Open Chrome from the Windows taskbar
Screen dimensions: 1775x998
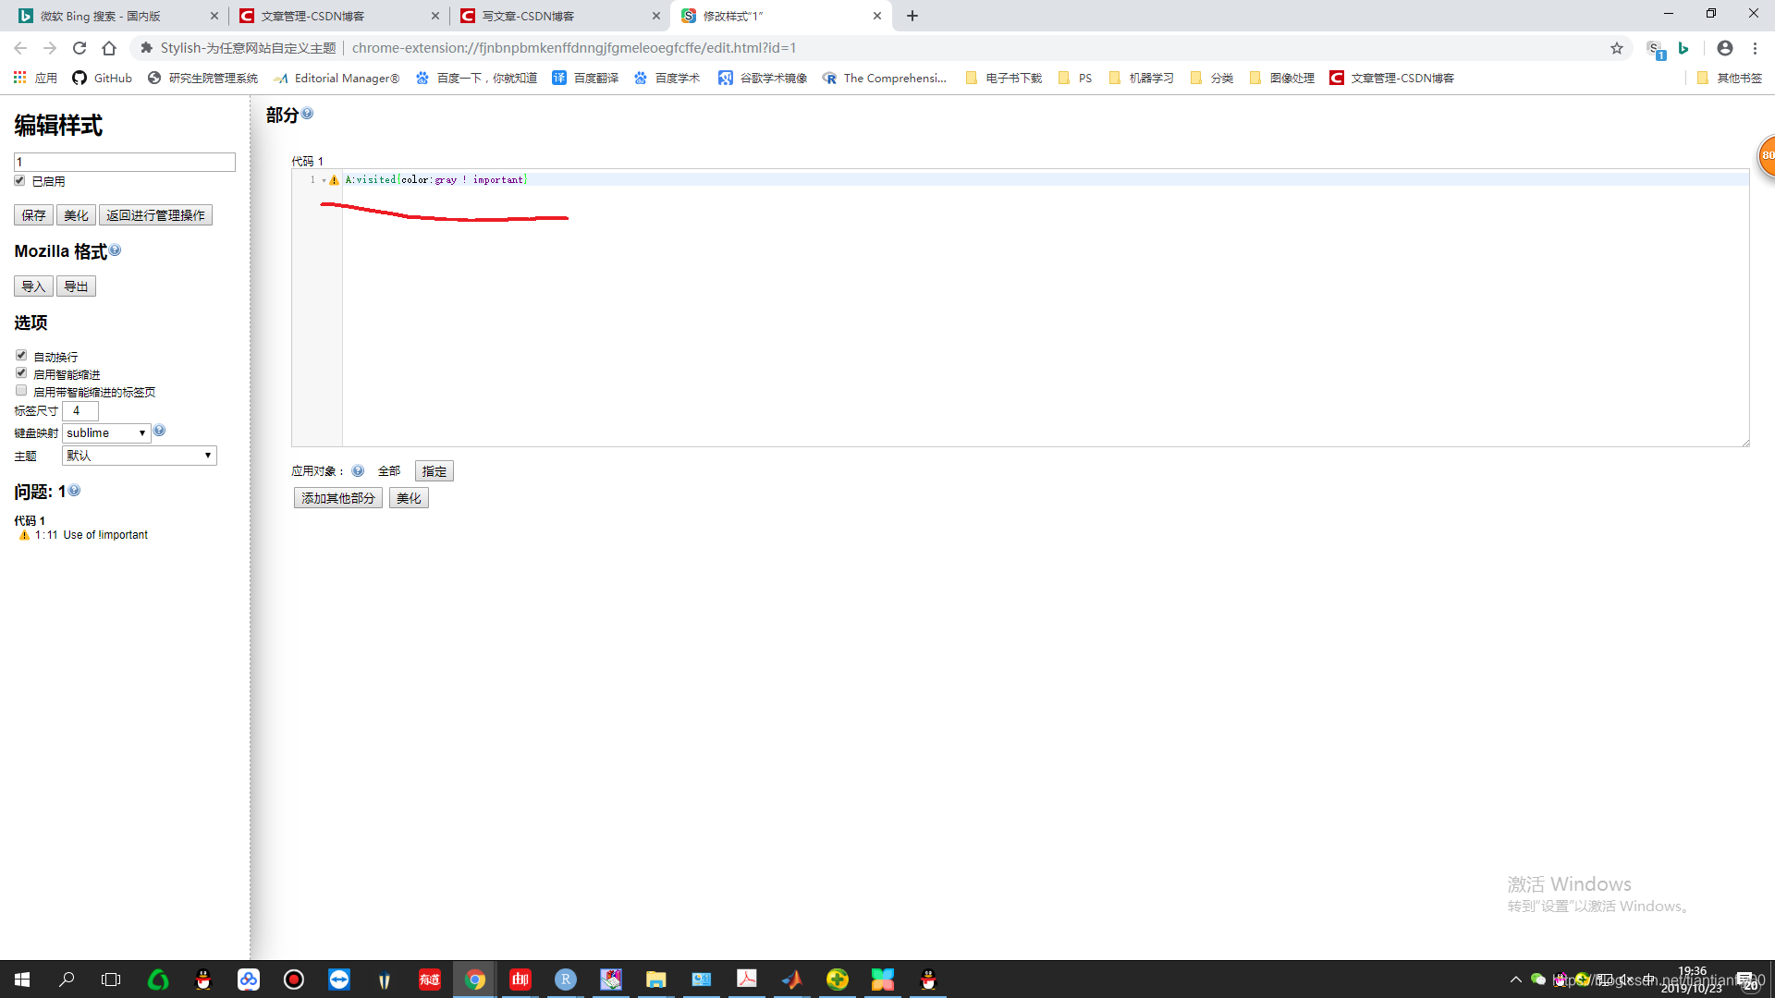pos(475,980)
